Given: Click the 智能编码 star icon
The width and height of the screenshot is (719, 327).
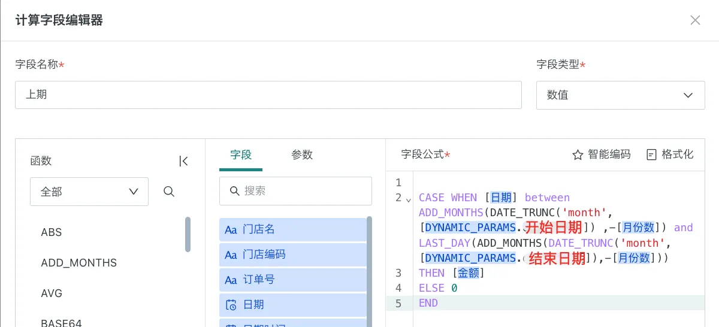Looking at the screenshot, I should (578, 155).
